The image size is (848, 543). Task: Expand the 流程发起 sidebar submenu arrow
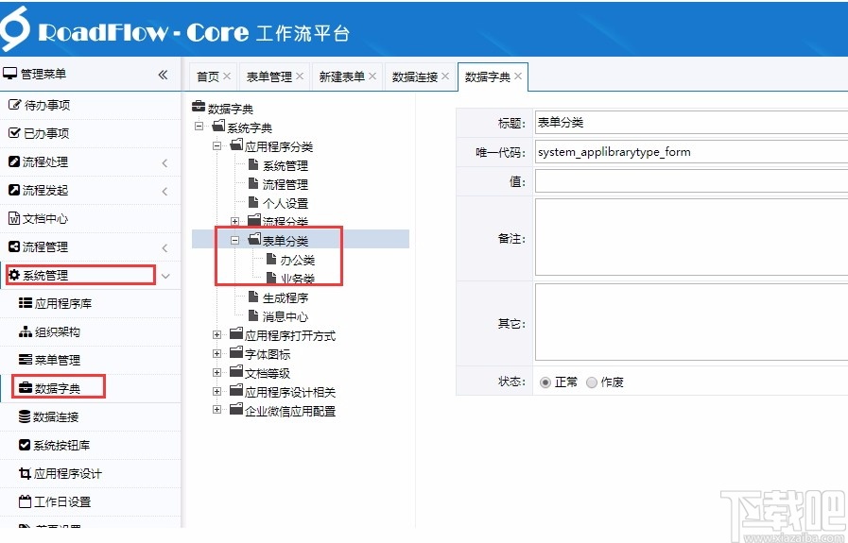click(164, 192)
